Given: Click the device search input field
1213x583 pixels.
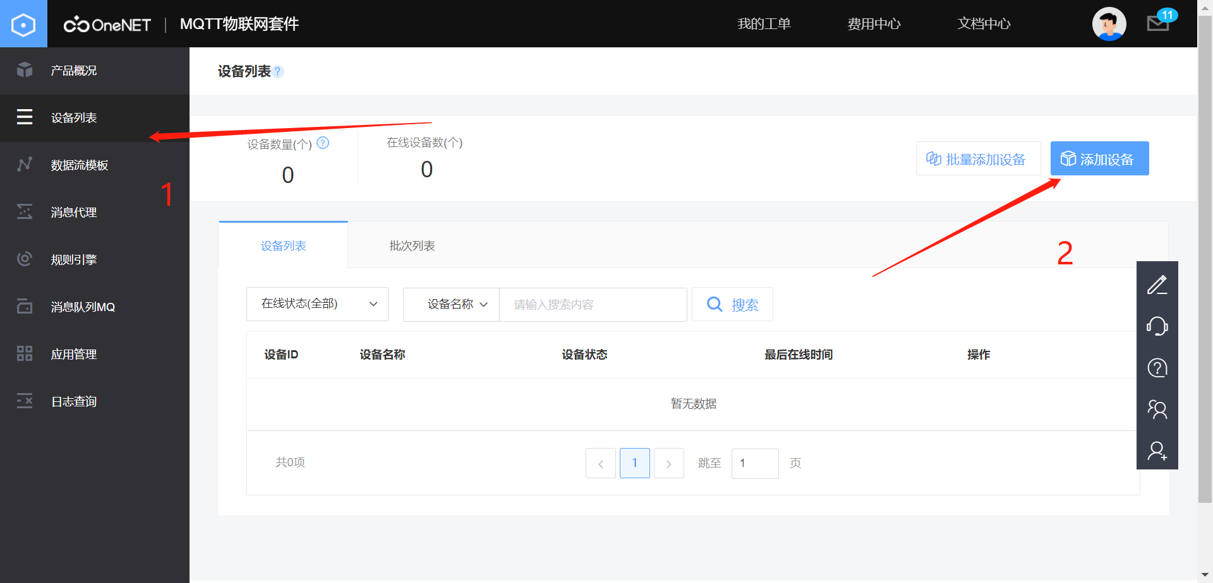Looking at the screenshot, I should pyautogui.click(x=593, y=304).
